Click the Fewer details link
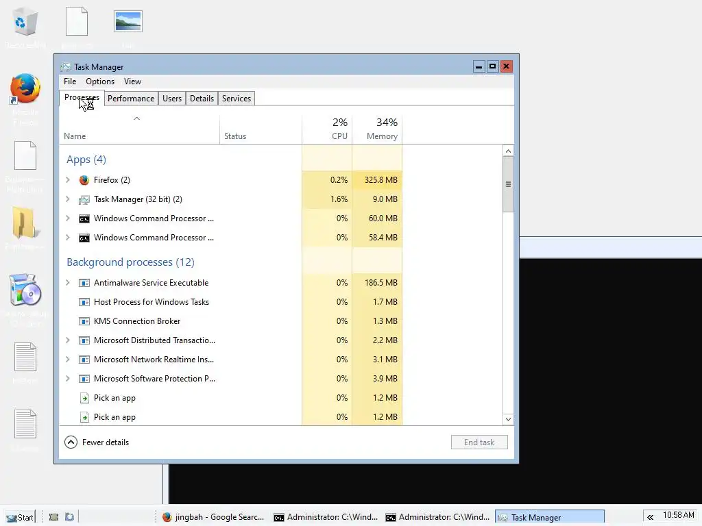 tap(105, 442)
